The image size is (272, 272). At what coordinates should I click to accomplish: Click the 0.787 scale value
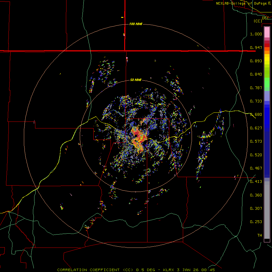(256, 88)
